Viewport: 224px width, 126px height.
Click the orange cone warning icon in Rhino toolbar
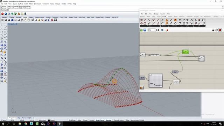click(19, 14)
